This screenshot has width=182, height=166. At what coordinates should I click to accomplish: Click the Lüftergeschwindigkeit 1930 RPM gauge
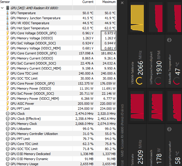(x=158, y=81)
